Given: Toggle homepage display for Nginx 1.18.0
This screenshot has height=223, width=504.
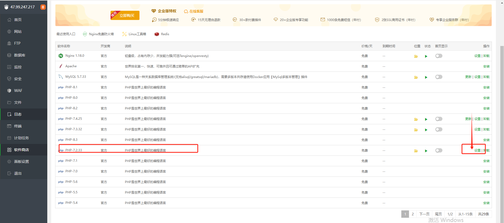Looking at the screenshot, I should click(439, 56).
